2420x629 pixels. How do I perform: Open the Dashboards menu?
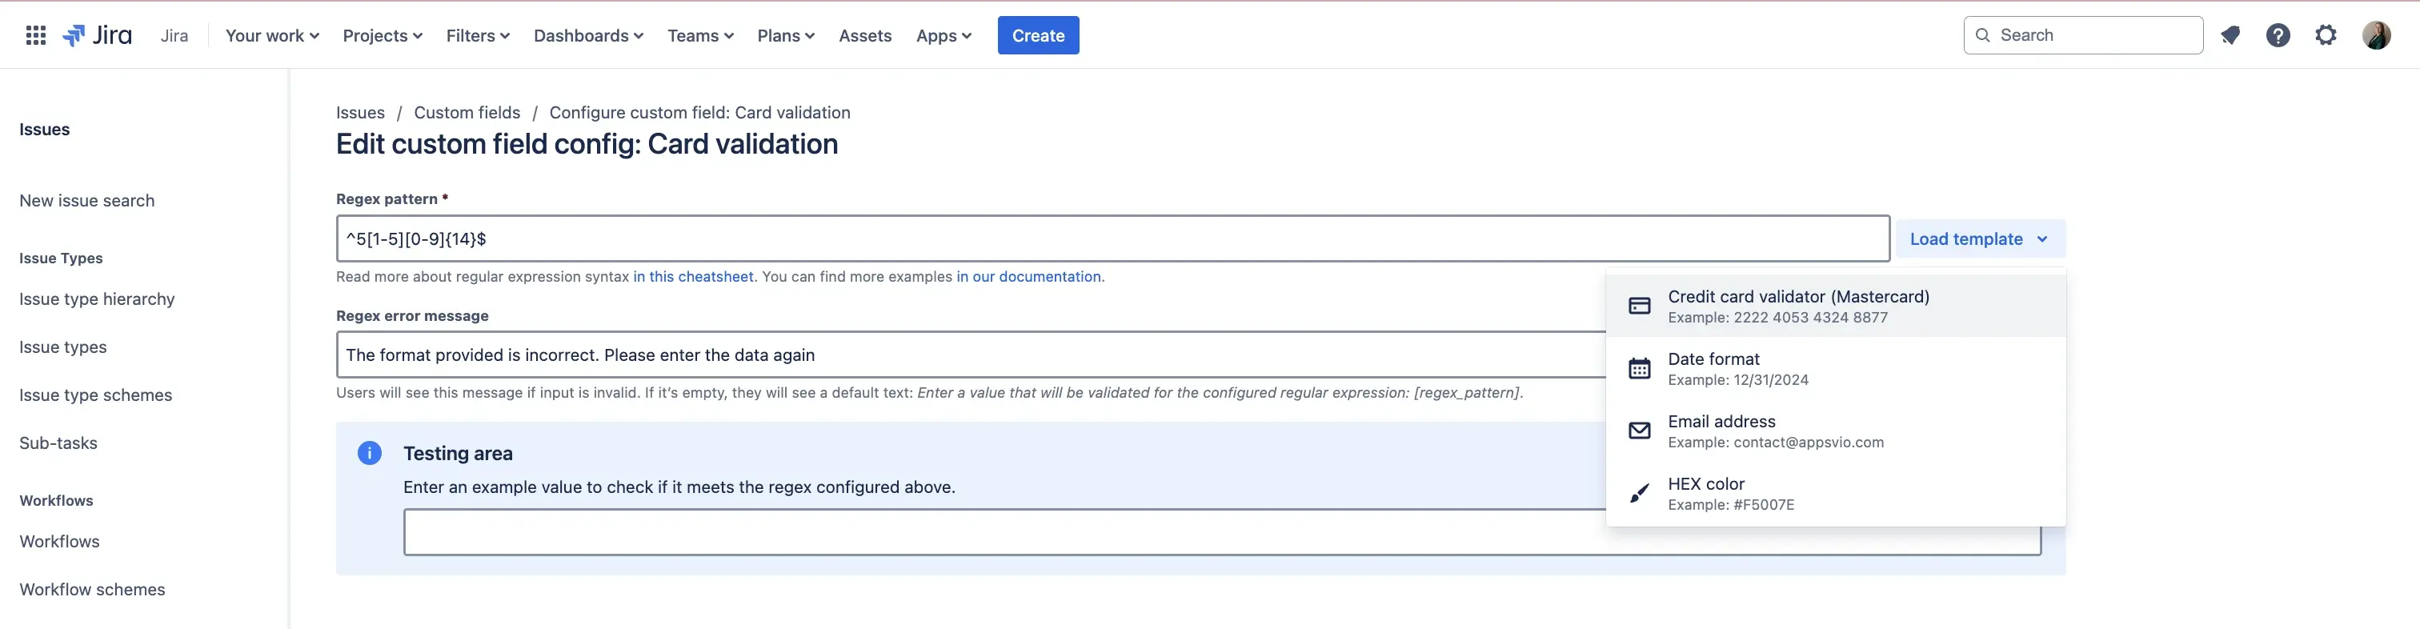pyautogui.click(x=588, y=36)
